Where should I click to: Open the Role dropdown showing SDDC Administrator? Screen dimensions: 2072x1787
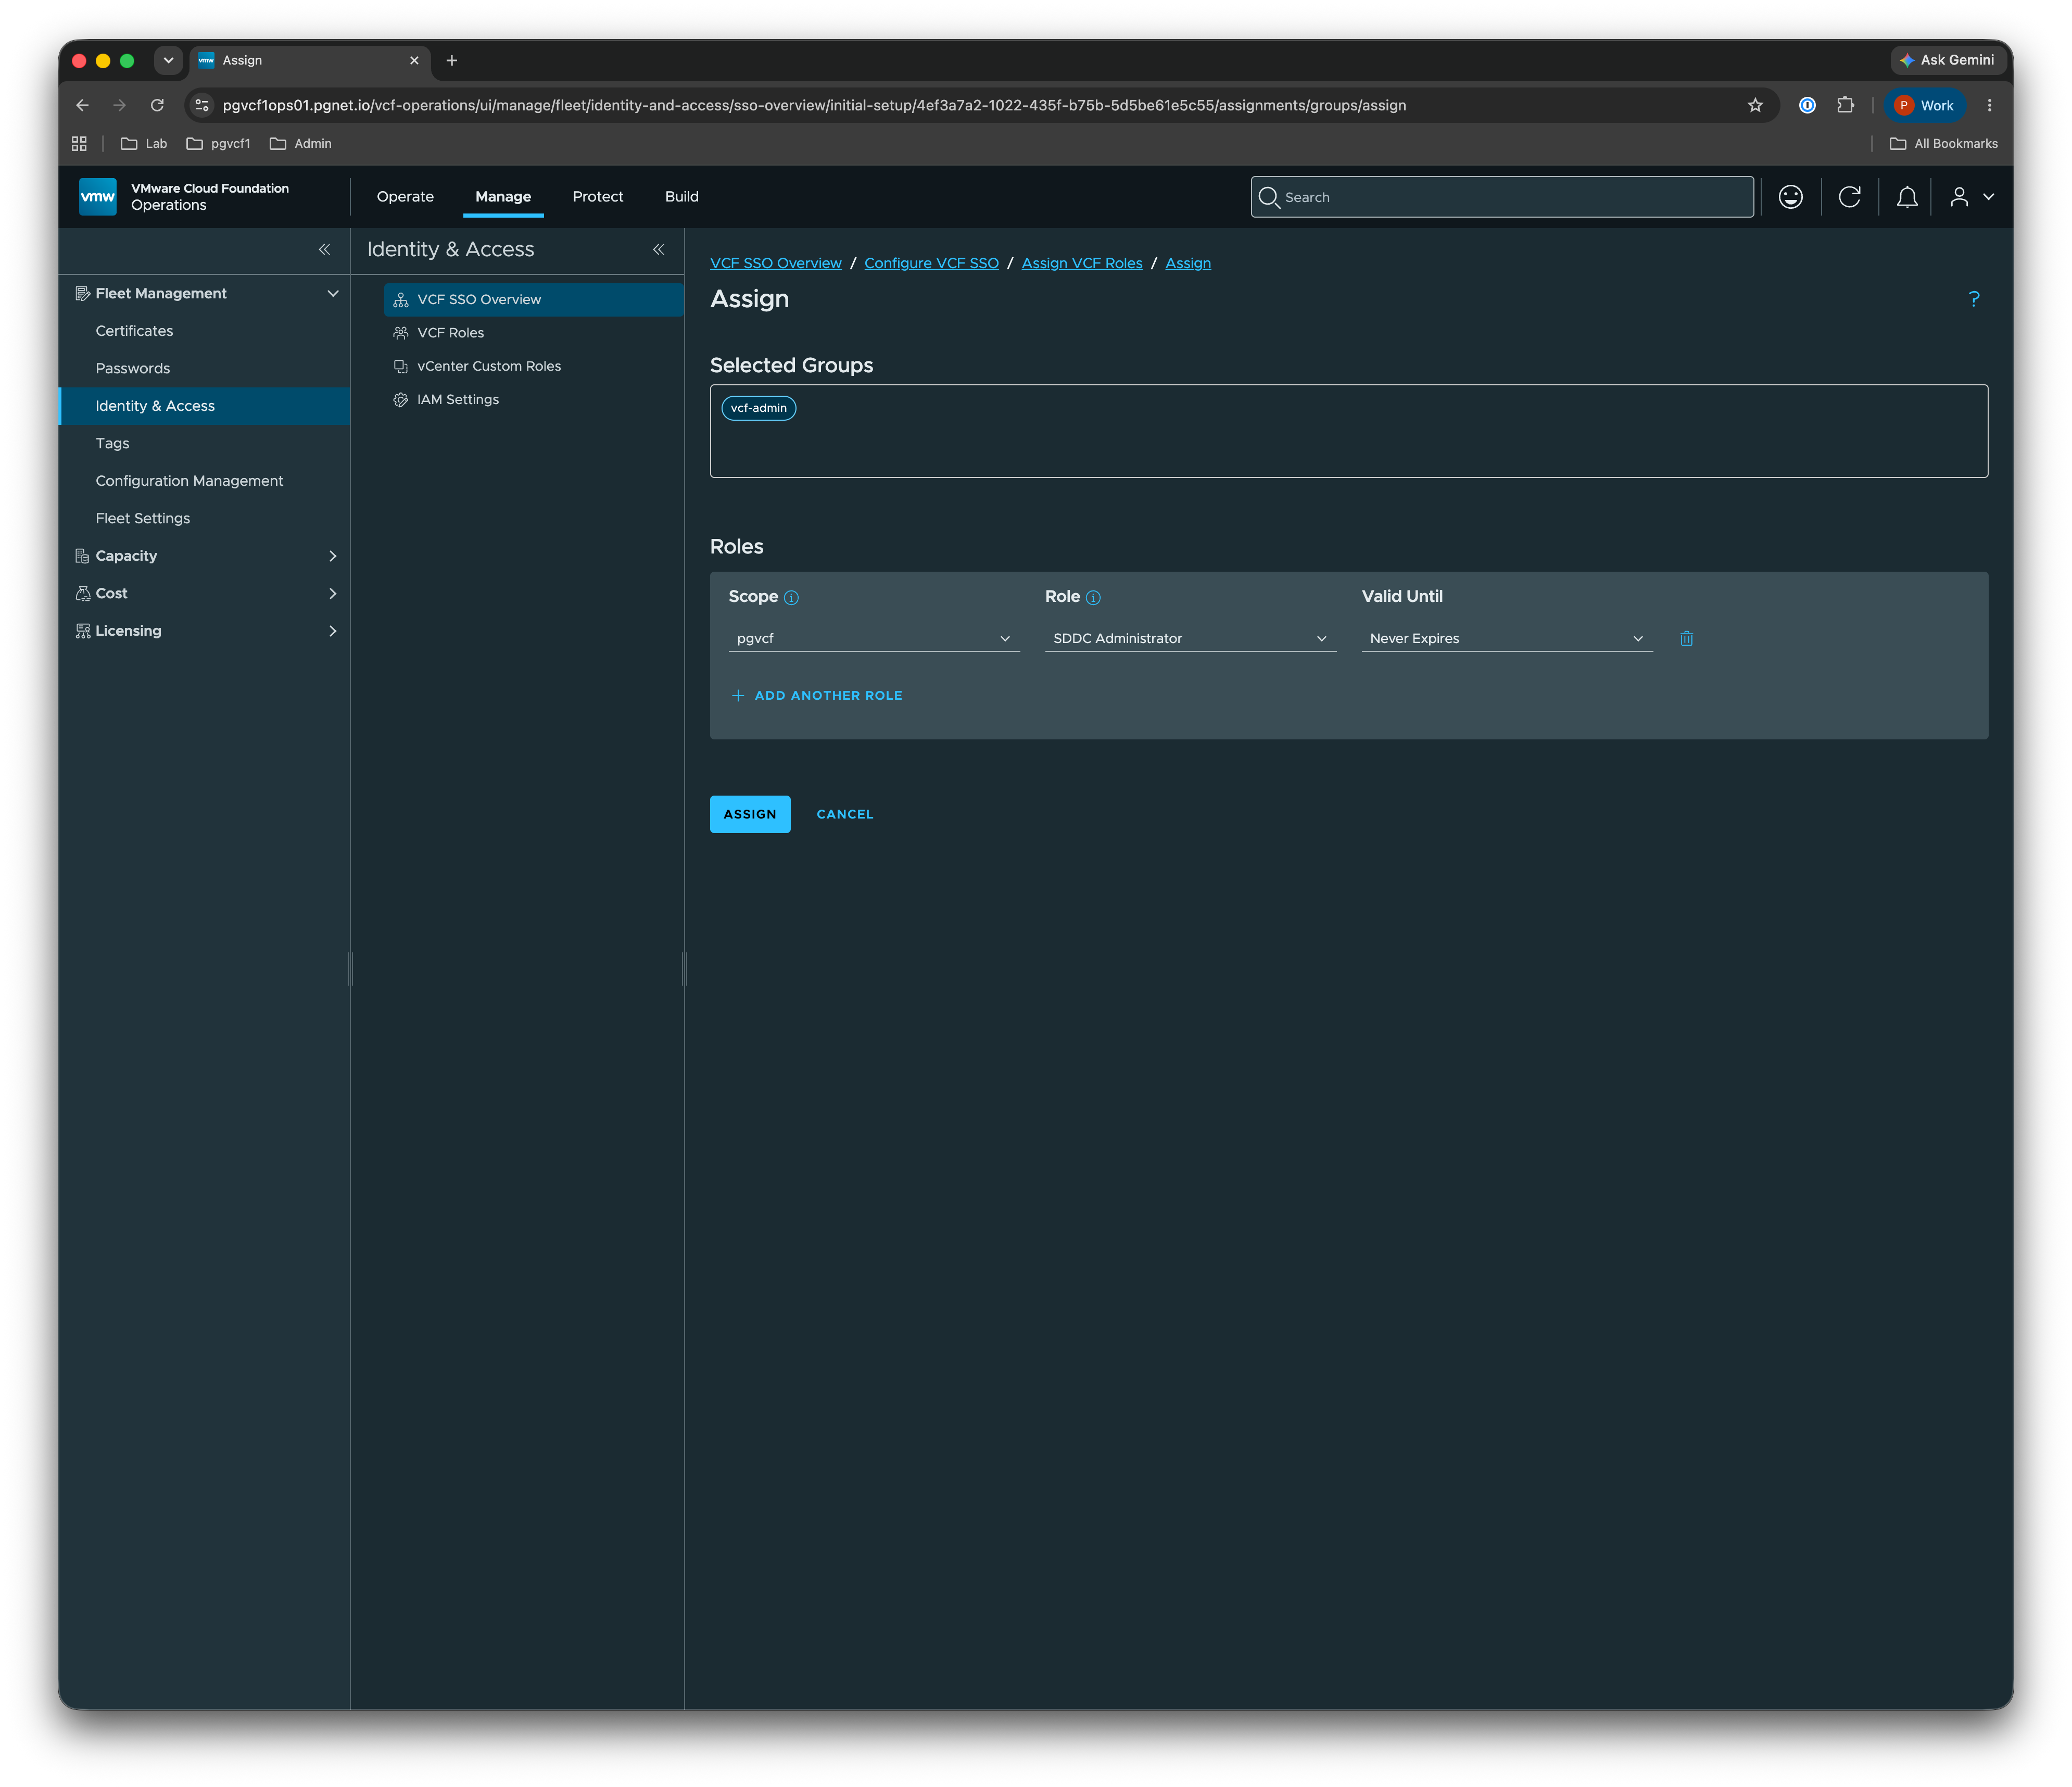[x=1190, y=638]
